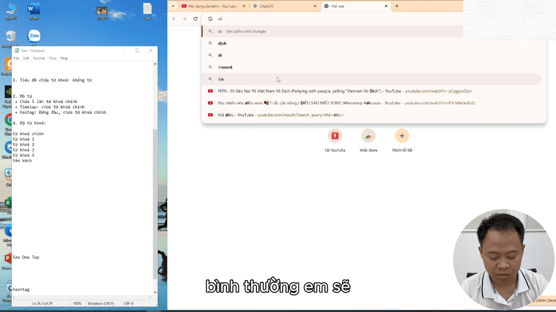Reload the Chrome page
Viewport: 556px width, 312px height.
coord(195,18)
